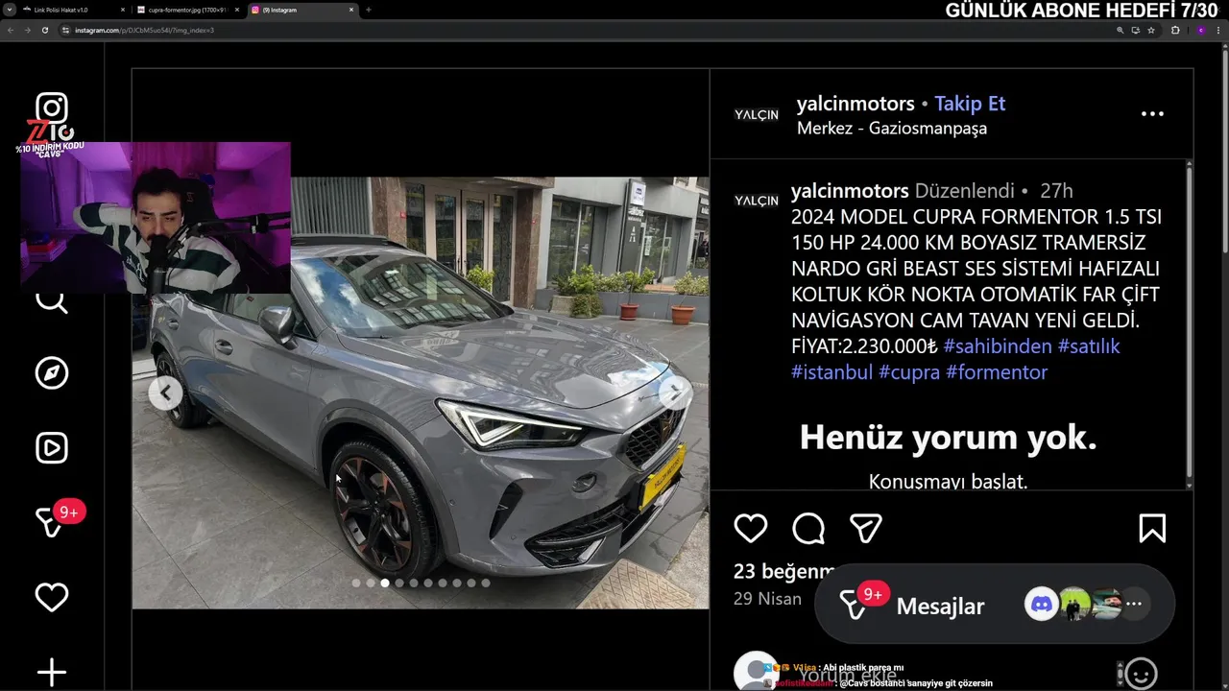Viewport: 1229px width, 691px height.
Task: Click the Yalçın avatar beside the caption
Action: coord(757,201)
